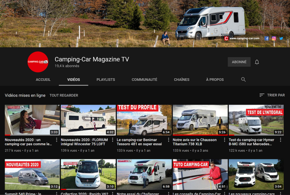Open the NOUVEAUTÉS 2020 Summit 540 thumbnail
The width and height of the screenshot is (290, 195).
(32, 174)
